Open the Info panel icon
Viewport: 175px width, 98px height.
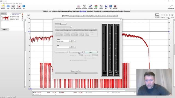pos(24,7)
